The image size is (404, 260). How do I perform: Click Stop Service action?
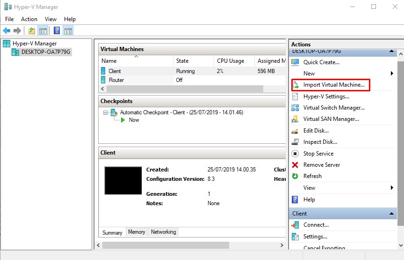click(x=318, y=154)
